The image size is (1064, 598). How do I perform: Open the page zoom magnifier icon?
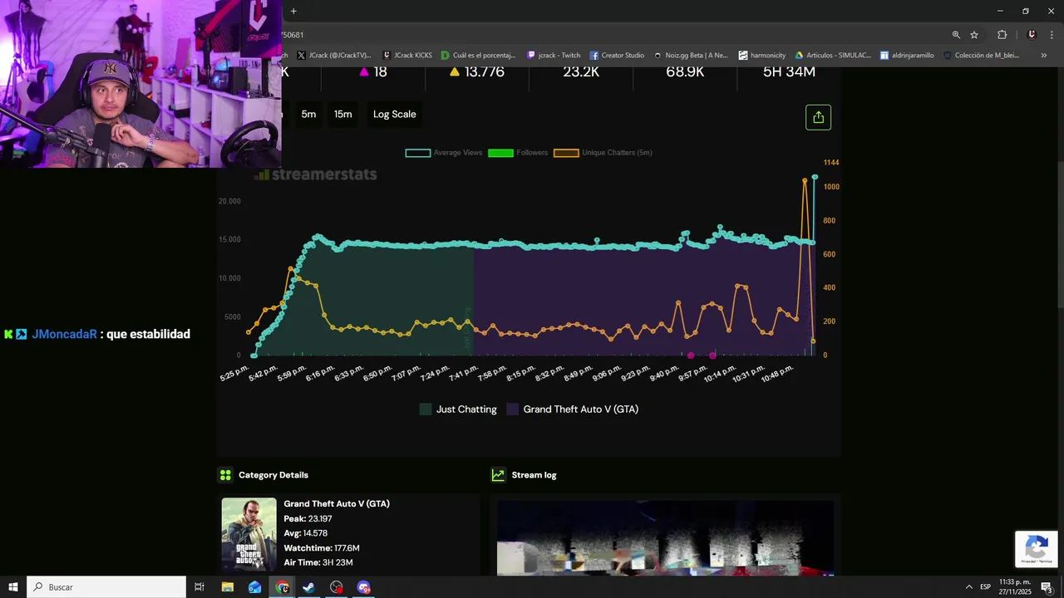click(x=956, y=35)
